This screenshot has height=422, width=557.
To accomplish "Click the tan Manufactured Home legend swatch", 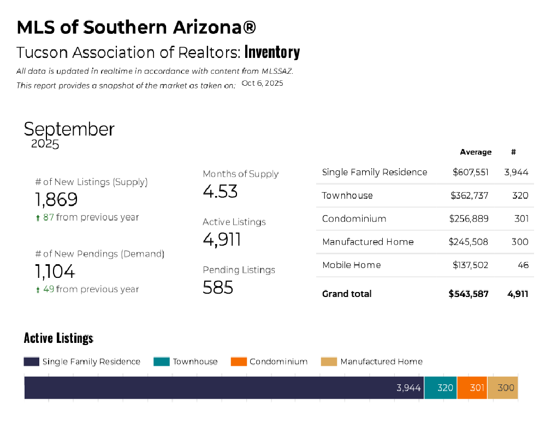I will [329, 361].
